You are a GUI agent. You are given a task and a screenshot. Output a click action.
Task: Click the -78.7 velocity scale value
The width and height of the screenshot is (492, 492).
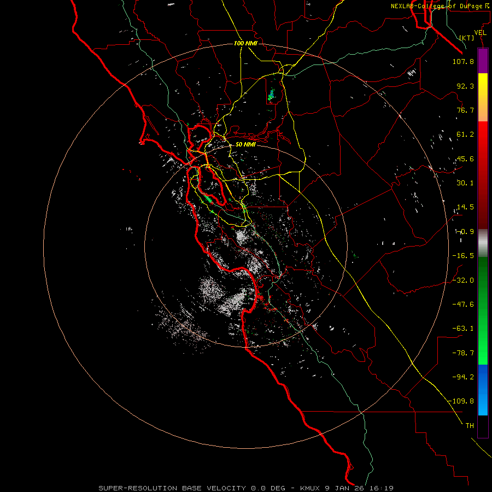pos(463,353)
